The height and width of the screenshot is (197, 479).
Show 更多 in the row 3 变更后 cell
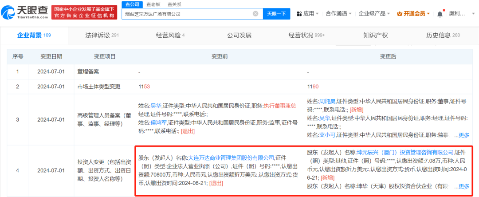point(464,135)
